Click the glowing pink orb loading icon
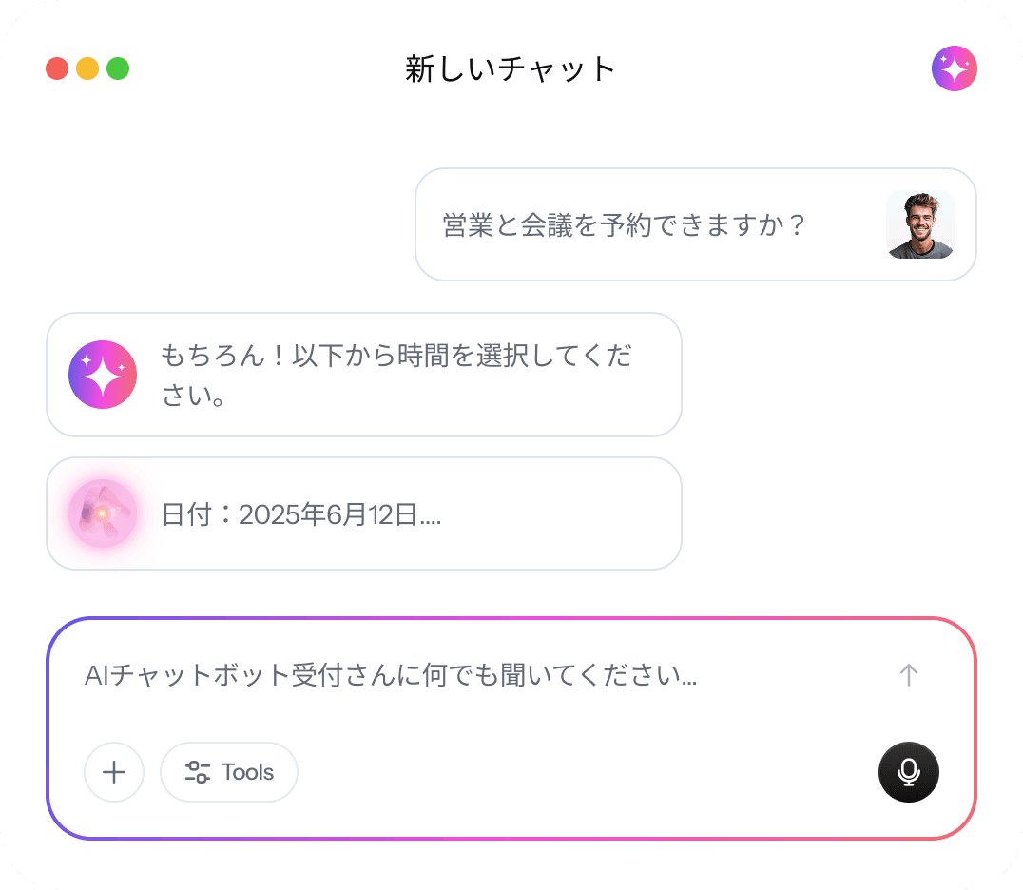 (103, 513)
